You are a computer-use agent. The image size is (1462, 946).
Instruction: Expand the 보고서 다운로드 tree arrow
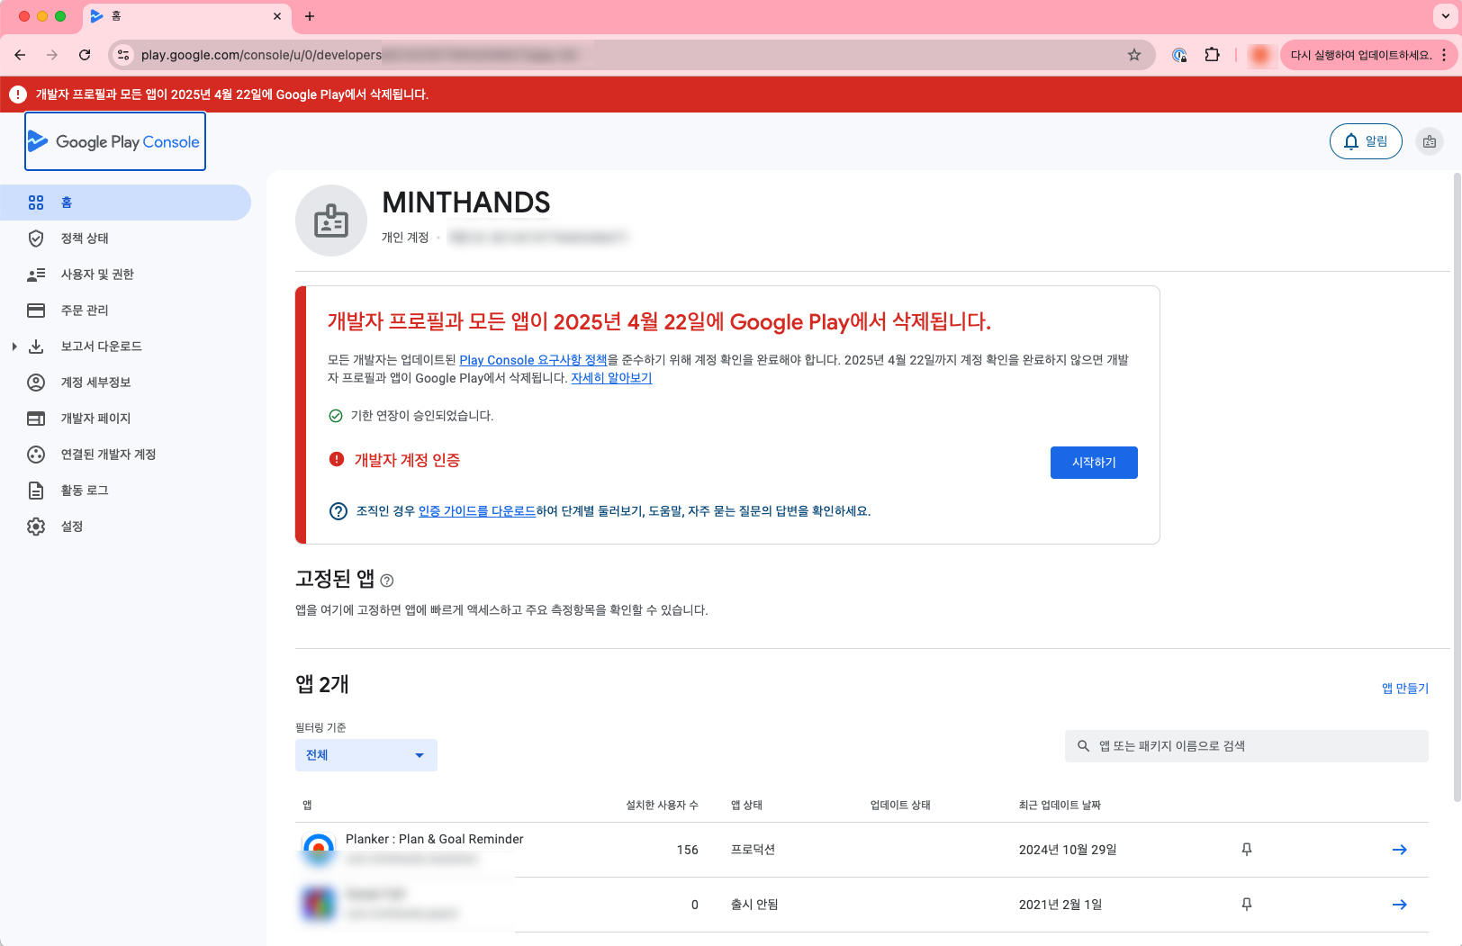14,347
